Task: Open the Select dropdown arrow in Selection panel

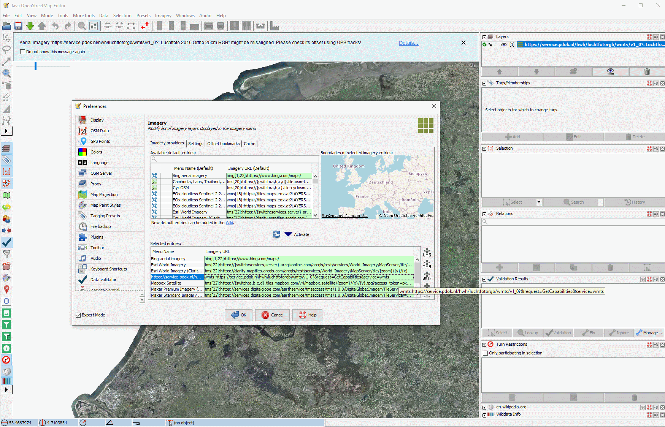Action: coord(539,202)
